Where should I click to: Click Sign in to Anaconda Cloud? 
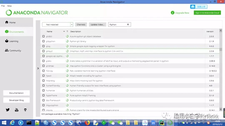point(207,13)
